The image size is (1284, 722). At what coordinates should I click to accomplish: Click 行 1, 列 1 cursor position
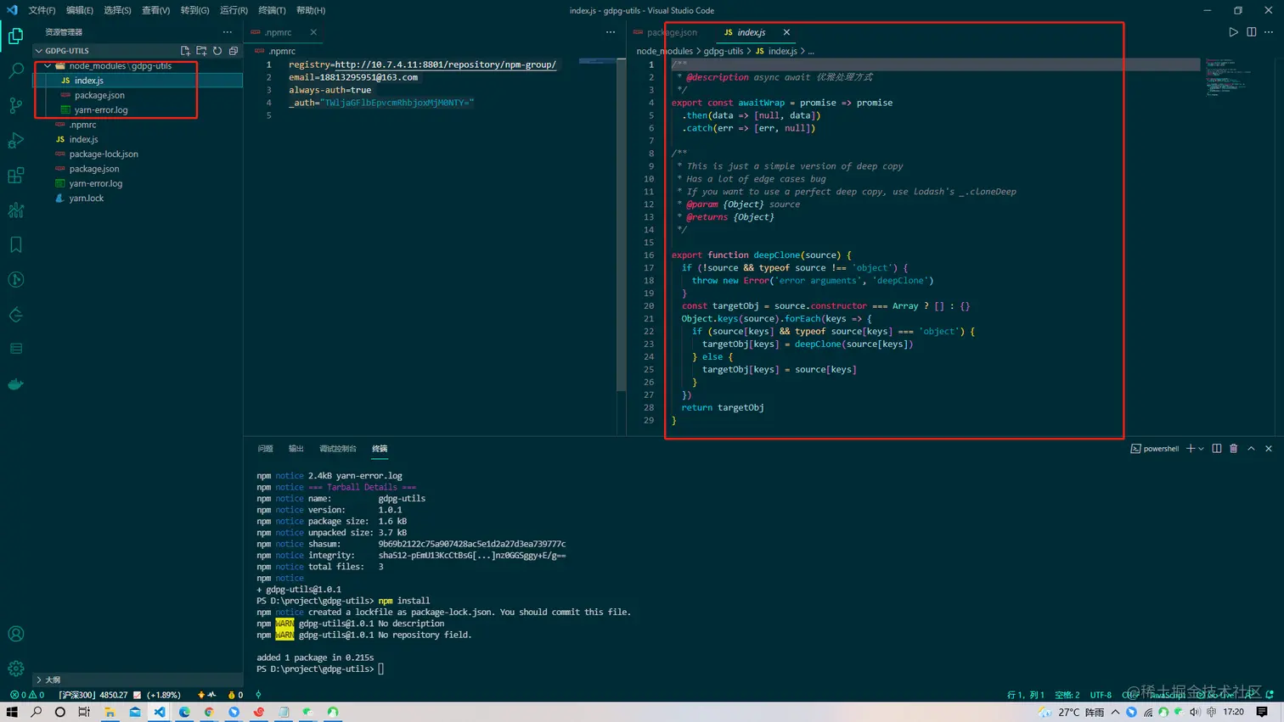pyautogui.click(x=1026, y=695)
